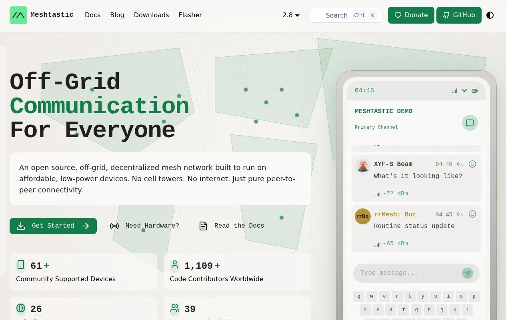
Task: Click 'What's it looking like?' message text
Action: pos(418,176)
